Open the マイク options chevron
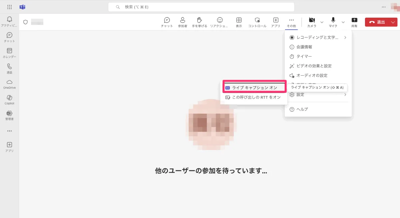This screenshot has width=400, height=218. click(x=342, y=22)
